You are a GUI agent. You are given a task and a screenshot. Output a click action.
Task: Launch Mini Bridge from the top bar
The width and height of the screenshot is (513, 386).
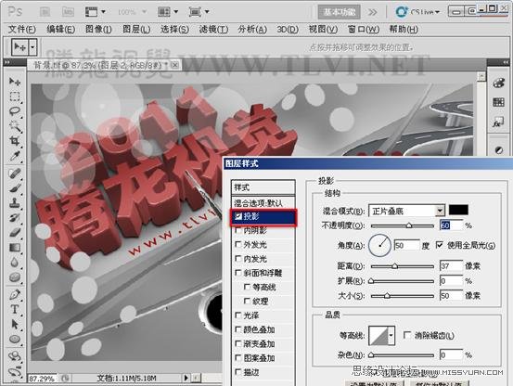pos(68,12)
